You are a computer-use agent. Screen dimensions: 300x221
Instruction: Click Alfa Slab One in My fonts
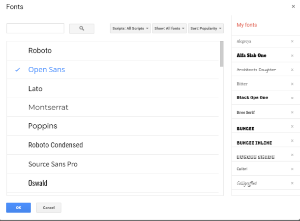(251, 55)
